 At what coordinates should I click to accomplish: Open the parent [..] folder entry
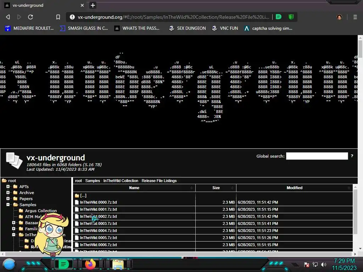coord(83,195)
